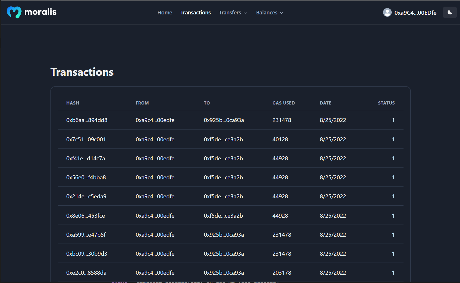
Task: Open the Transactions nav item
Action: 195,13
